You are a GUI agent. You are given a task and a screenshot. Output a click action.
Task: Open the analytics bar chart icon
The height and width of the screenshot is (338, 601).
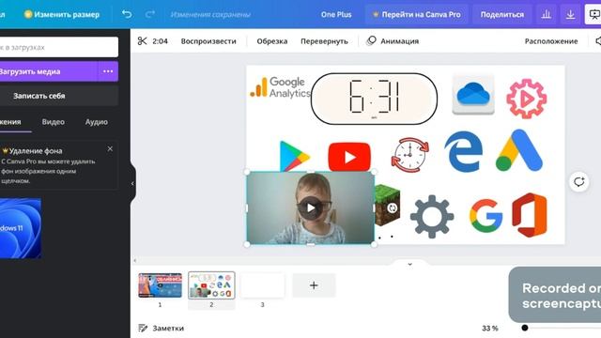pos(546,15)
